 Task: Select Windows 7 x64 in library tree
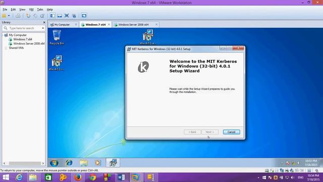click(x=23, y=39)
